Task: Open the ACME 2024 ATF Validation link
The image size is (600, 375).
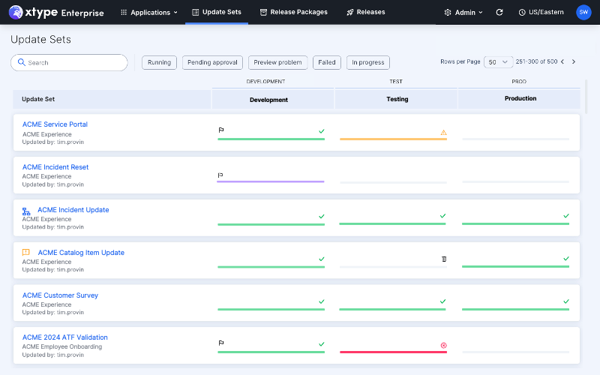Action: pos(64,337)
